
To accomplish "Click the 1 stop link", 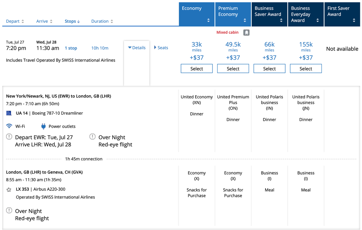I will [x=71, y=48].
